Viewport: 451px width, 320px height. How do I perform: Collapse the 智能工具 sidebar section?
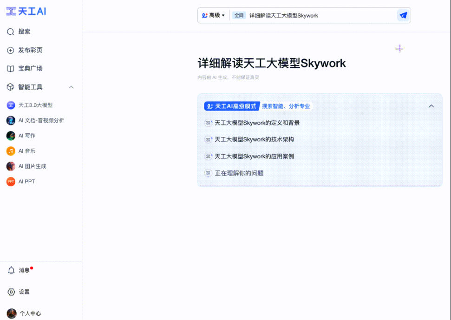click(x=71, y=87)
